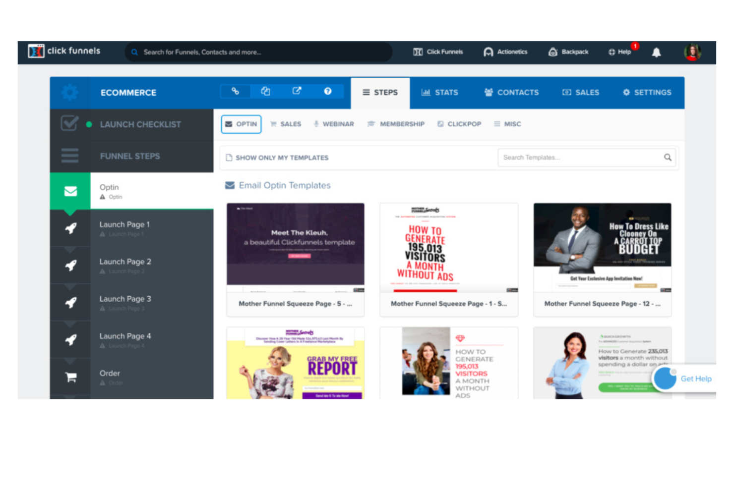
Task: Open Backpack from the top navigation
Action: (x=568, y=52)
